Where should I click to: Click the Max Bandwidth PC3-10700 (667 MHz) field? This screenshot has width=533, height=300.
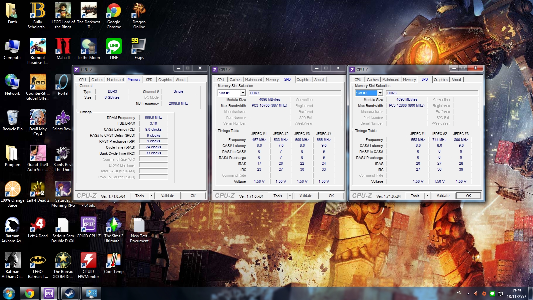click(269, 105)
